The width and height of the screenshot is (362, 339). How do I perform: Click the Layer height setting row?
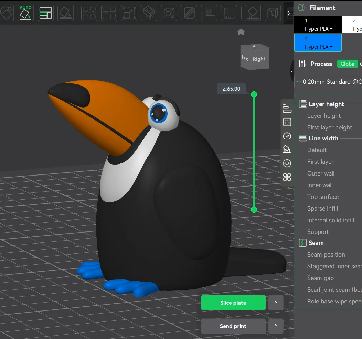[324, 116]
